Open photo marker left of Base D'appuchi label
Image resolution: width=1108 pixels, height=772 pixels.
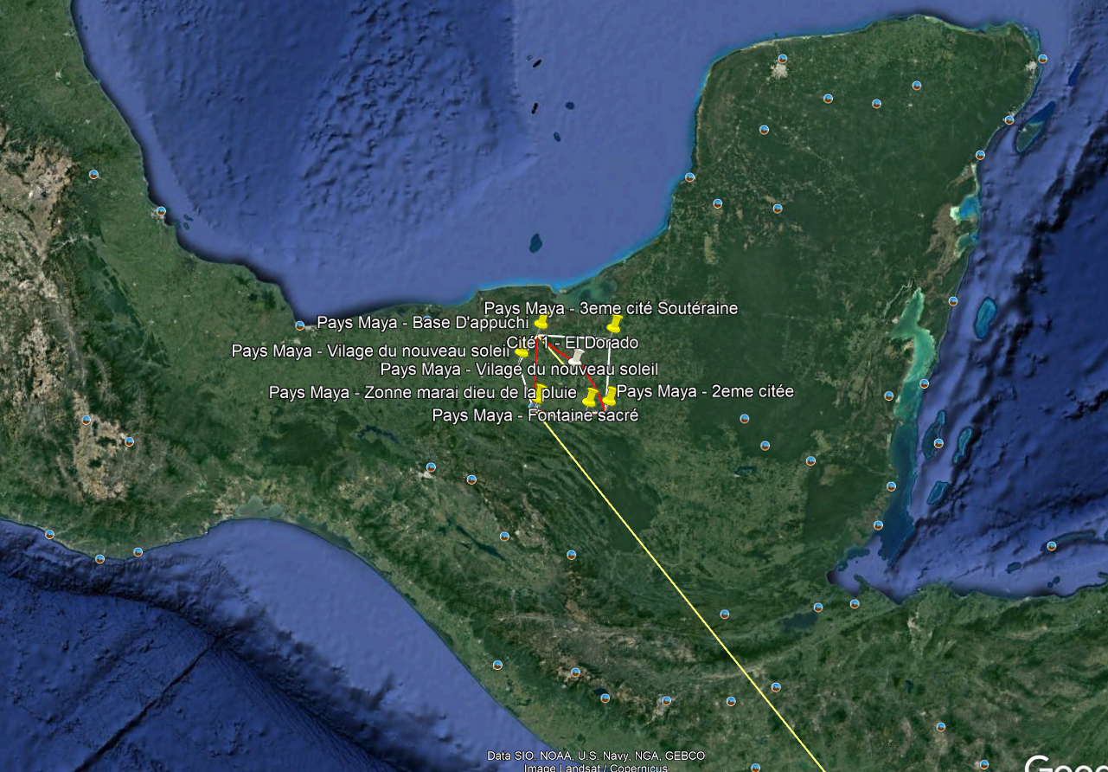tap(300, 325)
